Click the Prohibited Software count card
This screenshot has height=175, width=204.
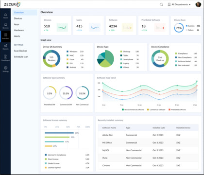pos(153,25)
